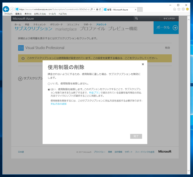The width and height of the screenshot is (193, 177).
Task: Close the Microsoft Azure browser tab
Action: 136,10
